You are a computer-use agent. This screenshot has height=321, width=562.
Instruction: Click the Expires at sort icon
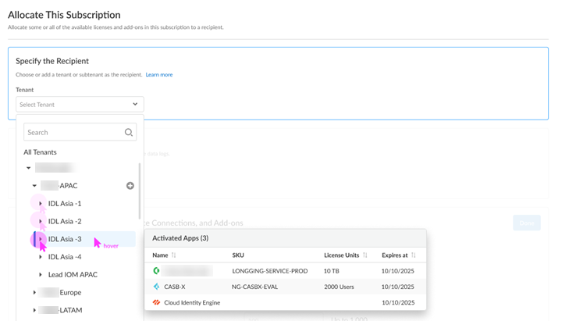click(413, 255)
